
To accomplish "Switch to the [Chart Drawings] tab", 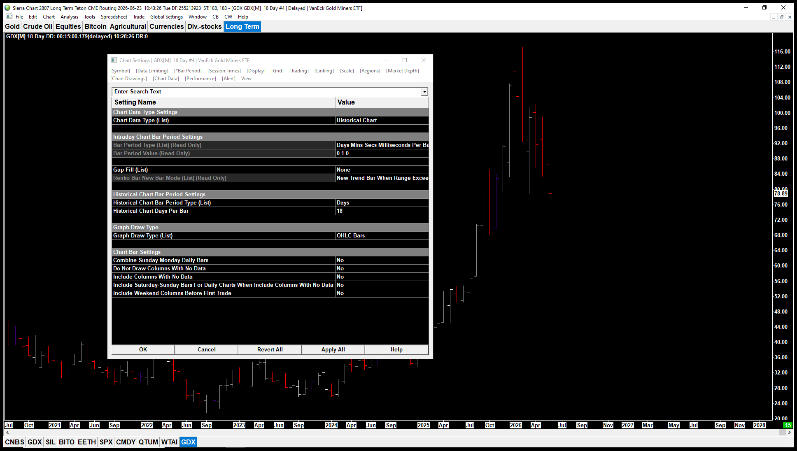I will (128, 79).
